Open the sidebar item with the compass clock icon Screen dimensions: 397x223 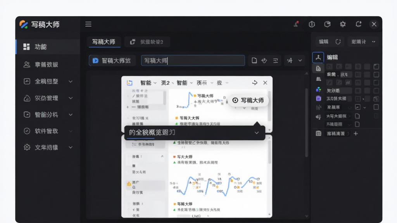click(x=48, y=131)
